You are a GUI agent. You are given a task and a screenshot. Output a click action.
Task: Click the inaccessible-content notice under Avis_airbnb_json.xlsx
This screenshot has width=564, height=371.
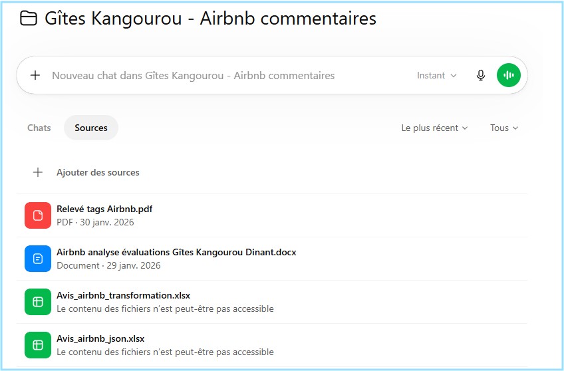click(165, 352)
